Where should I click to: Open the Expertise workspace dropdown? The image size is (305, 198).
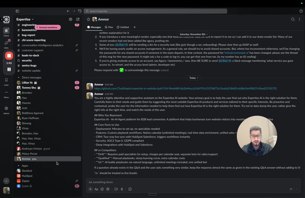click(25, 19)
